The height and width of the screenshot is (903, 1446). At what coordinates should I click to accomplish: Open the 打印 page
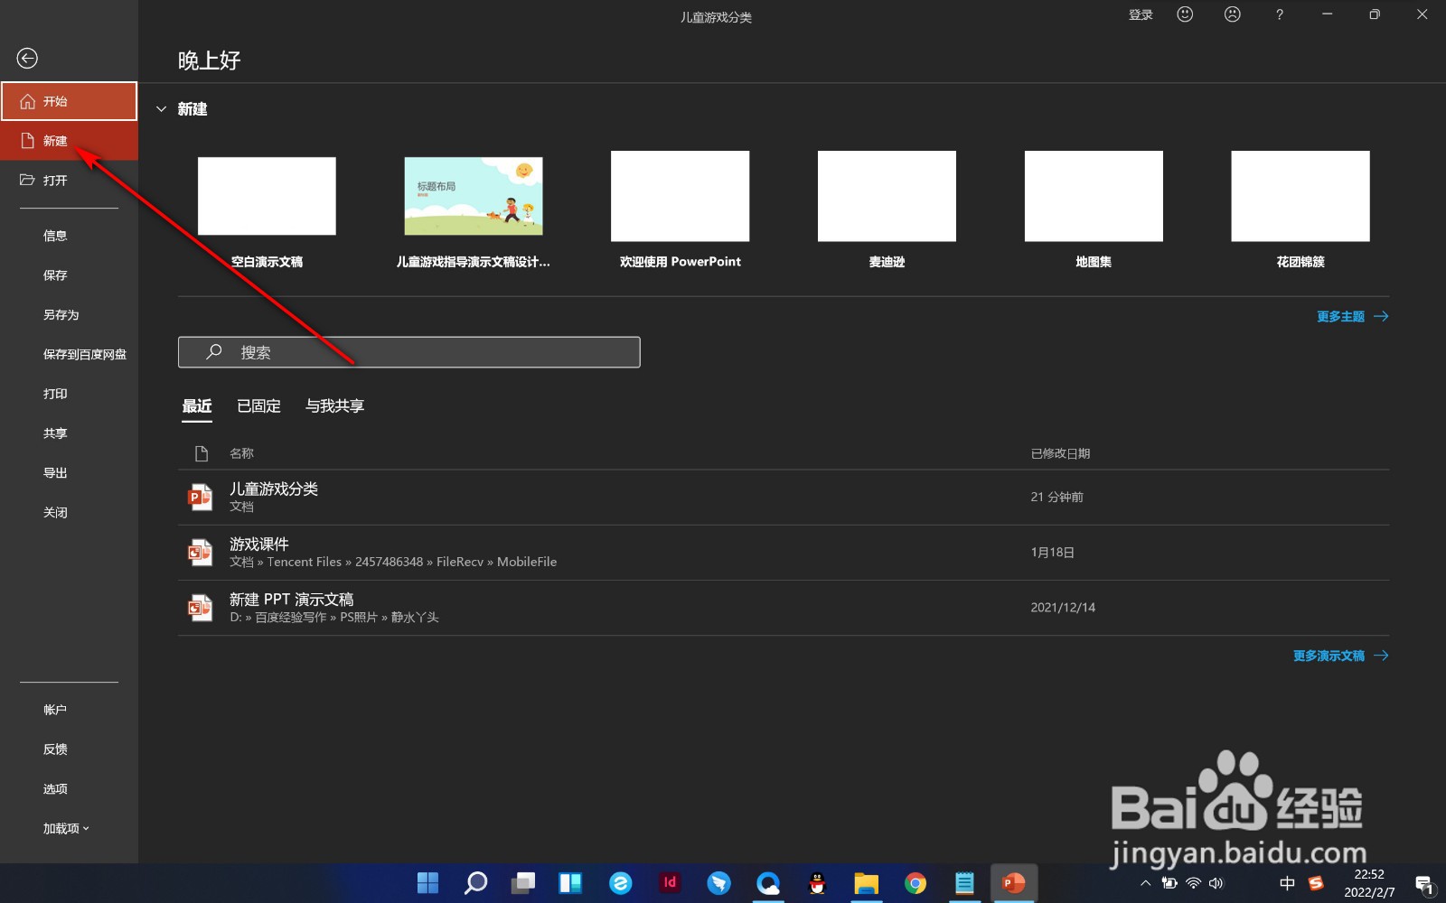pyautogui.click(x=55, y=394)
